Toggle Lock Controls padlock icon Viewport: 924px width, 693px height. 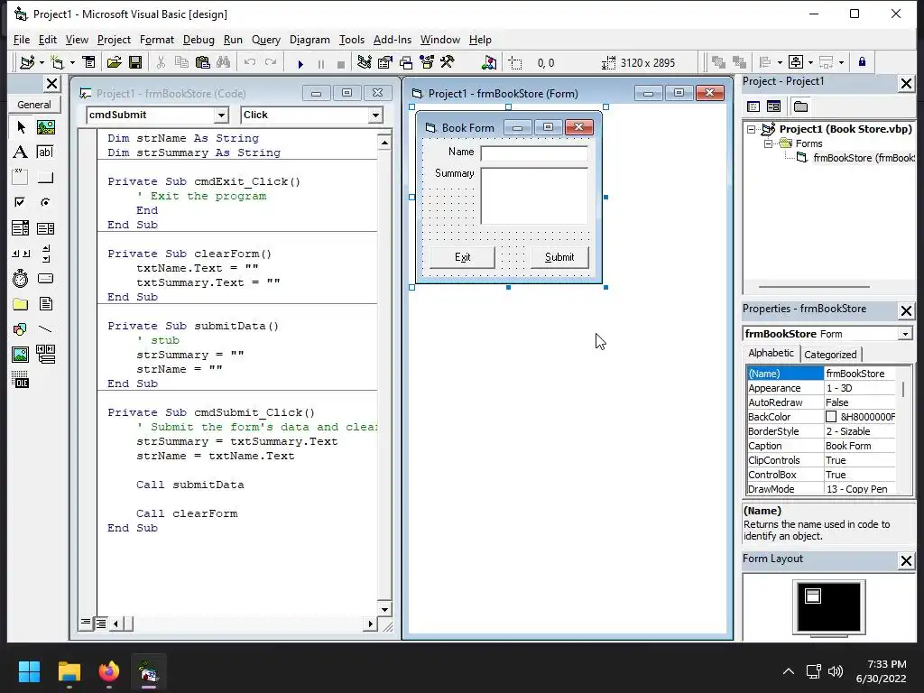pyautogui.click(x=862, y=62)
